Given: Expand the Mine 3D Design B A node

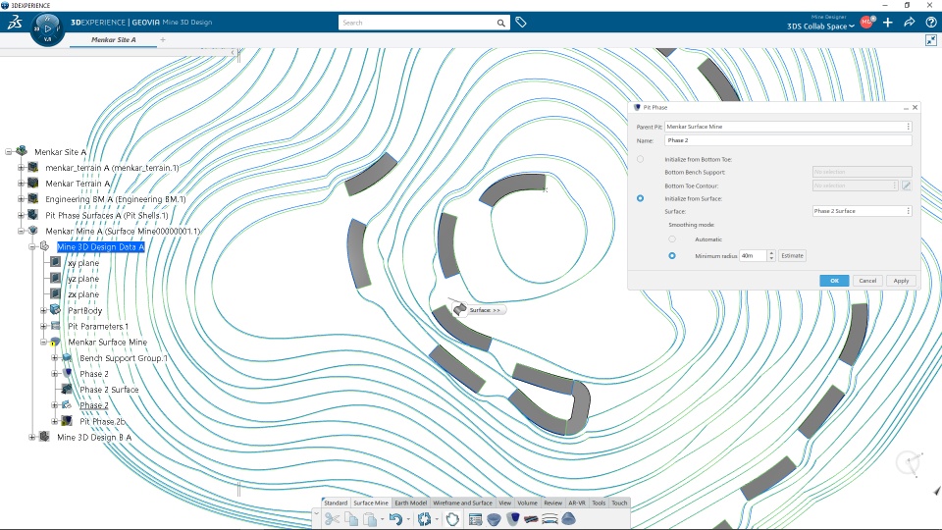Looking at the screenshot, I should click(x=31, y=437).
